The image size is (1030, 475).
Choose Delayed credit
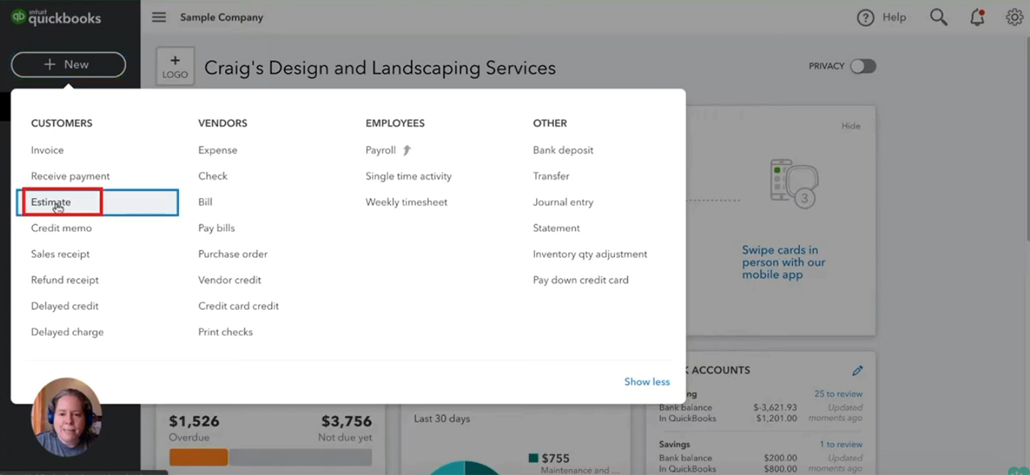point(65,306)
